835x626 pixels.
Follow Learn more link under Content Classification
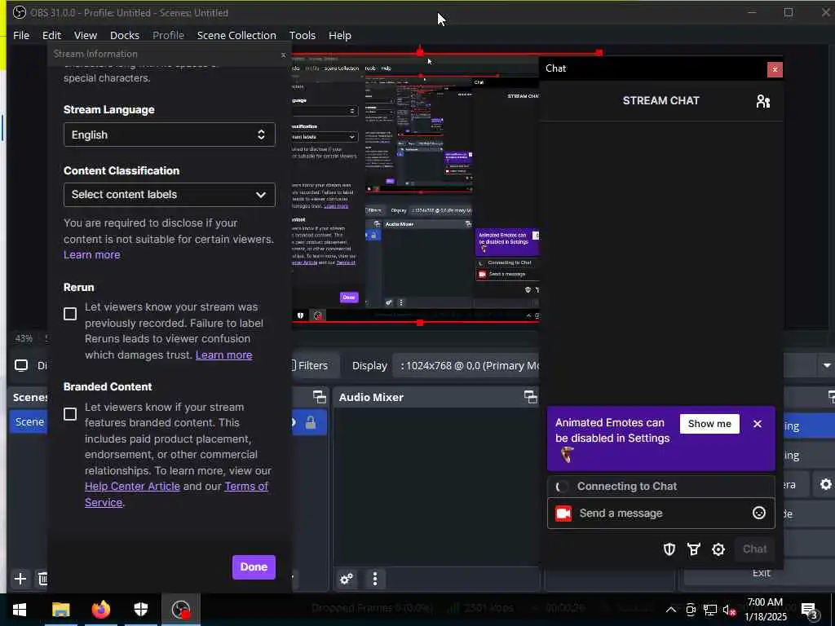coord(91,255)
